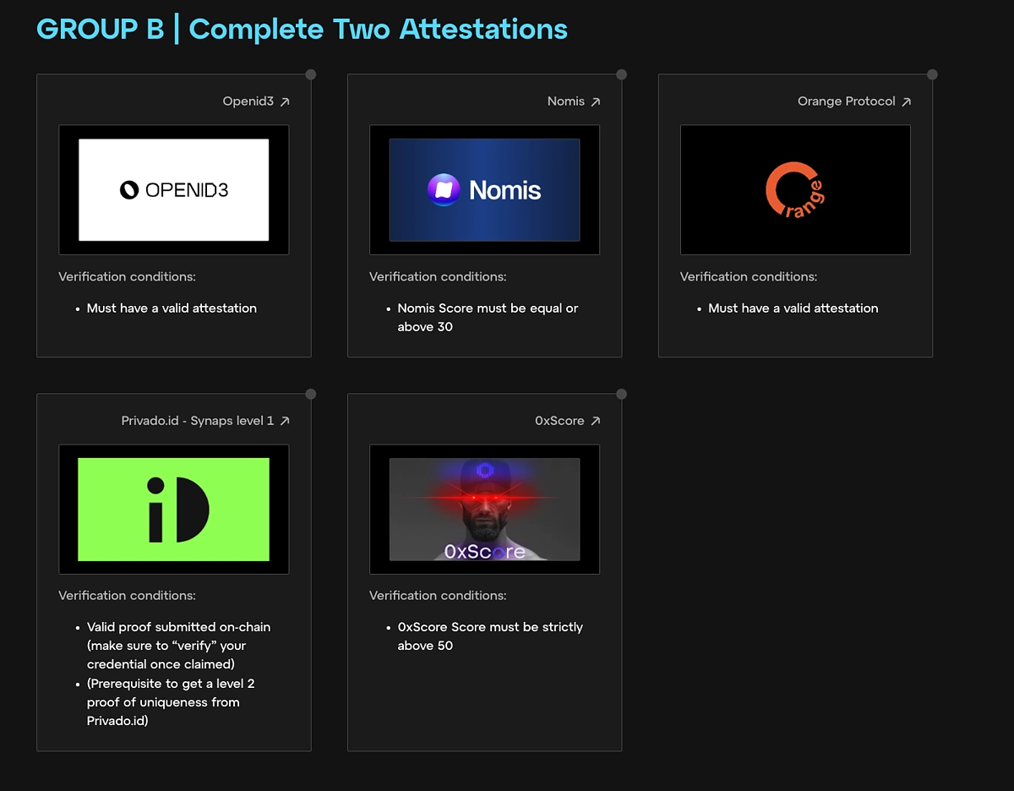
Task: Click the Privado.id - Synaps level 1 link
Action: tap(198, 421)
